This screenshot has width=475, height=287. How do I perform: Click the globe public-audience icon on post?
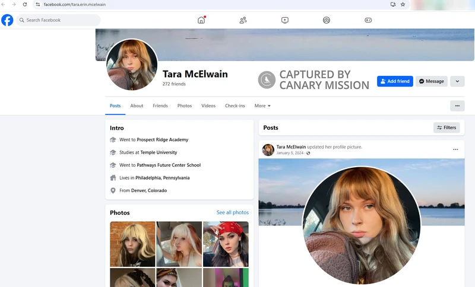point(308,153)
